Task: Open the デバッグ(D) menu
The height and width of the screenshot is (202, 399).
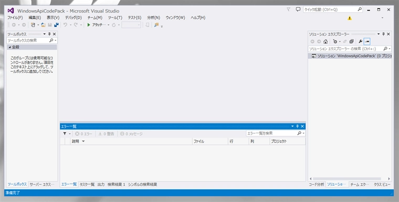Action: click(73, 18)
